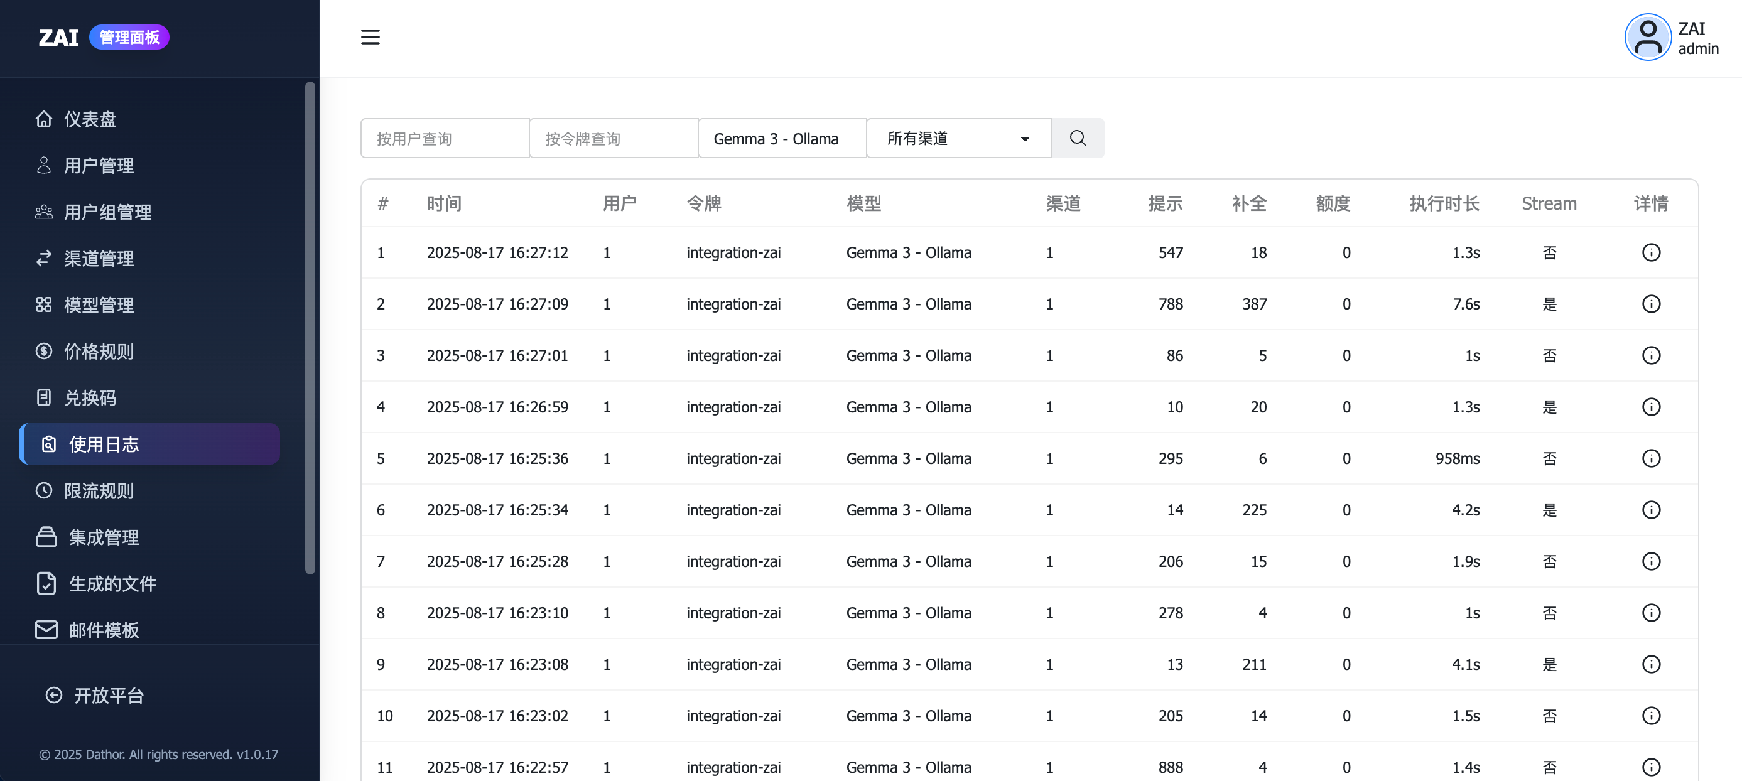Go to 渠道管理 sidebar item
Viewport: 1742px width, 781px height.
tap(98, 258)
